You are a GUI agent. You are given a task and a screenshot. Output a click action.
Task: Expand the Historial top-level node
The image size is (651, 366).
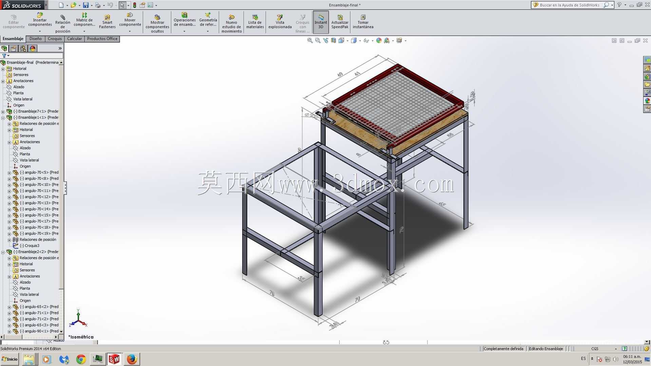click(3, 69)
